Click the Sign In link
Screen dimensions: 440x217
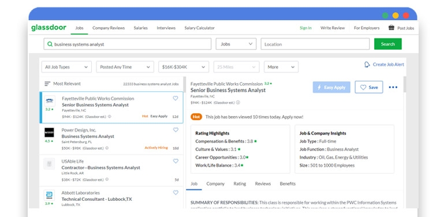point(305,28)
